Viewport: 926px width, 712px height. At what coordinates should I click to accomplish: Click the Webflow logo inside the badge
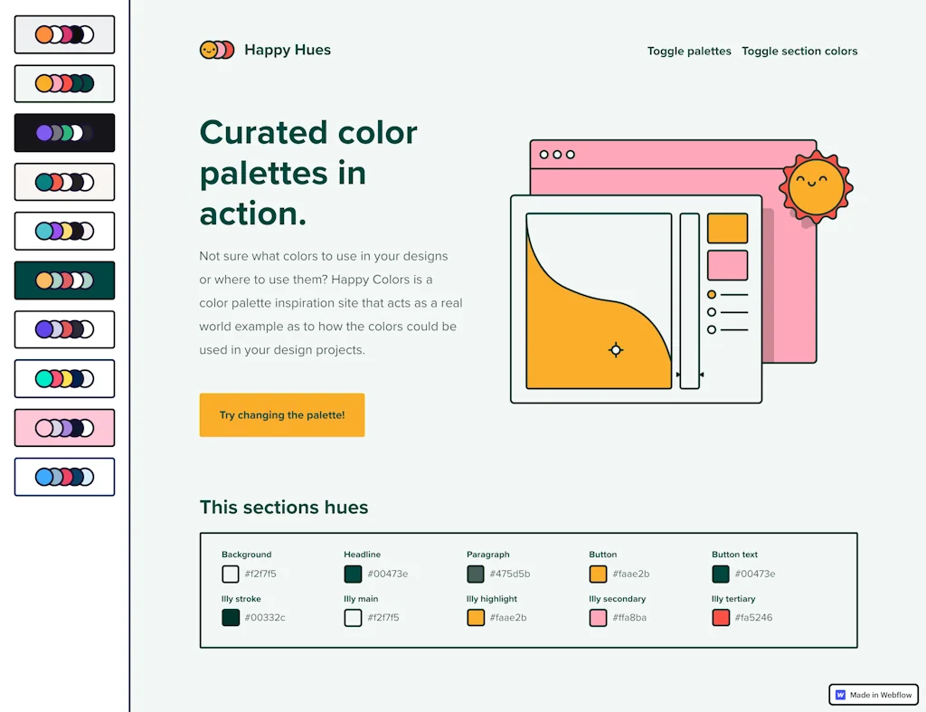coord(841,694)
